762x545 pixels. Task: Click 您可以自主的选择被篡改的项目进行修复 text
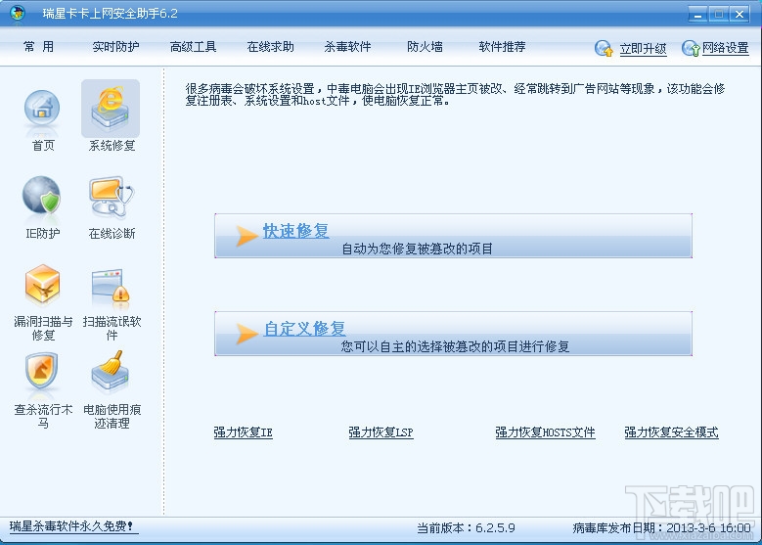tap(455, 346)
